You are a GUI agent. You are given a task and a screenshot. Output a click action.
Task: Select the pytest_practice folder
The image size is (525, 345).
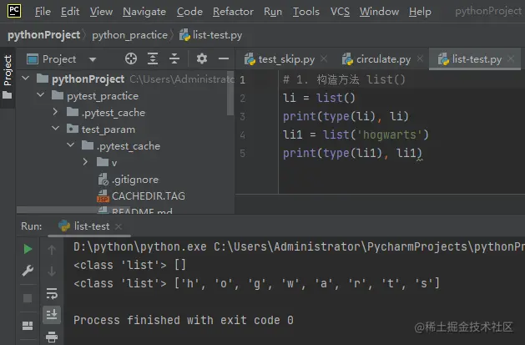[95, 96]
